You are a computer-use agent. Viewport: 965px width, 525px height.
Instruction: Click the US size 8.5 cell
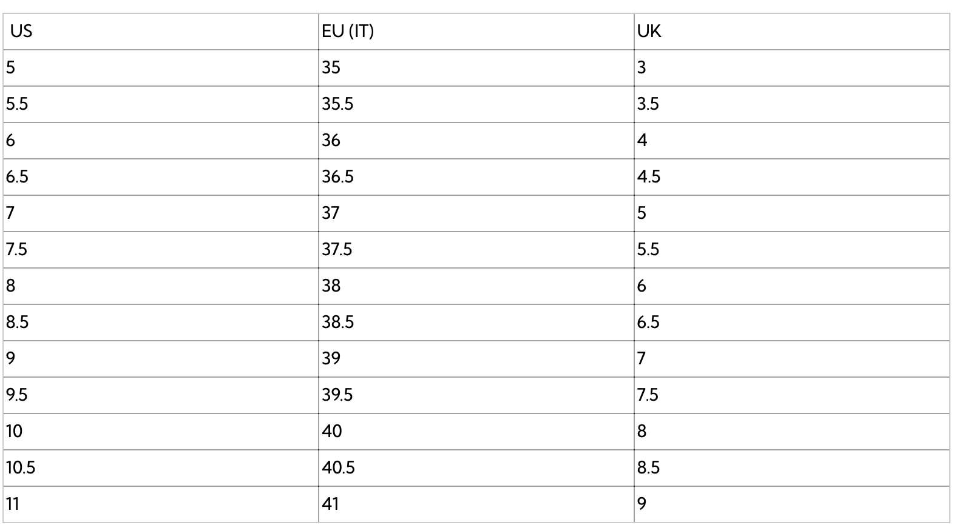coord(17,322)
